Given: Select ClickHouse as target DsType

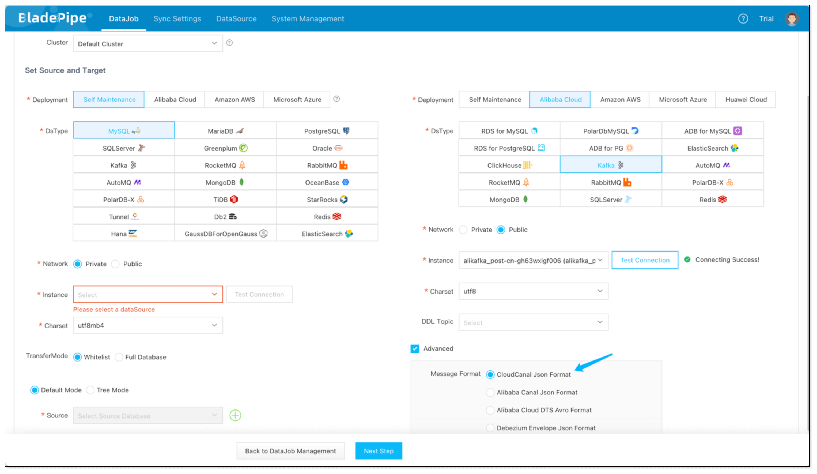Looking at the screenshot, I should point(509,165).
